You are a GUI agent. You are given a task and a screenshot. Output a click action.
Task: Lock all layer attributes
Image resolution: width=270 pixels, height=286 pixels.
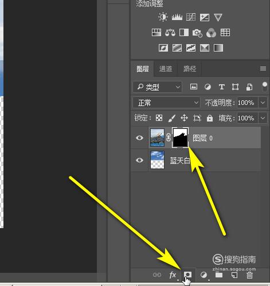210,118
